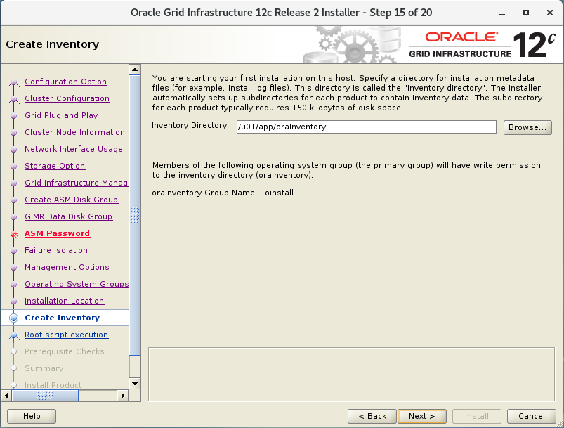
Task: Click the scroll-up arrow of step list
Action: [x=135, y=70]
